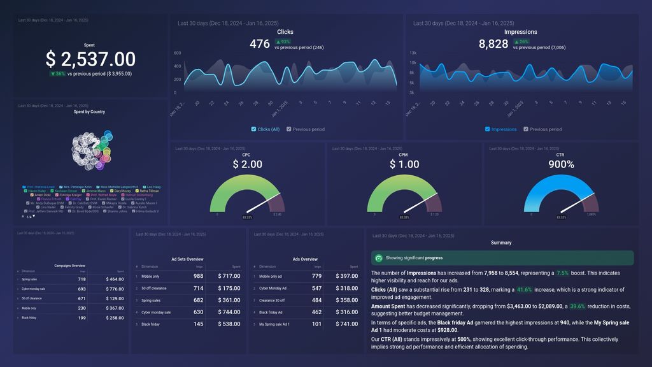The image size is (652, 367).
Task: Toggle the Clicks (All) series checkbox
Action: click(x=253, y=129)
